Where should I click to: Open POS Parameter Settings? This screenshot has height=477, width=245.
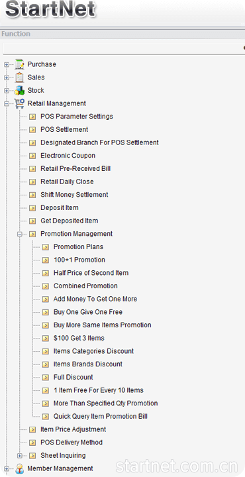pos(77,117)
